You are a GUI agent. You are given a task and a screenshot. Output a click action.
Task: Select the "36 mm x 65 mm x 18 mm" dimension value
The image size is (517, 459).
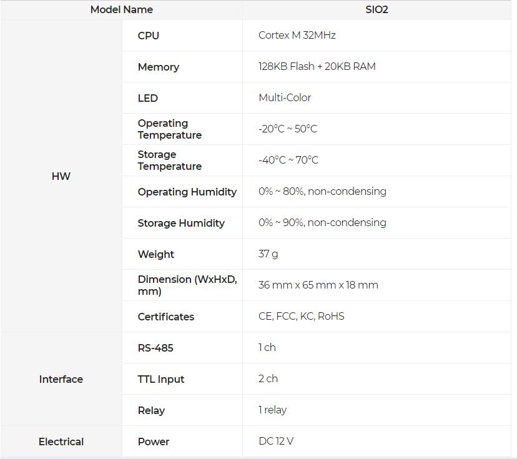(318, 285)
